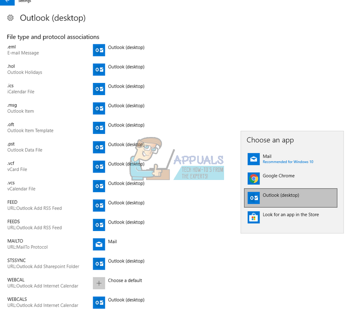Screen dimensions: 353x317
Task: Click the Mail icon for MAILTO protocol
Action: point(99,244)
